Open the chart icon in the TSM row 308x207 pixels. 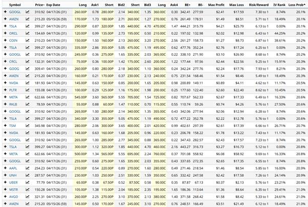tap(28, 126)
